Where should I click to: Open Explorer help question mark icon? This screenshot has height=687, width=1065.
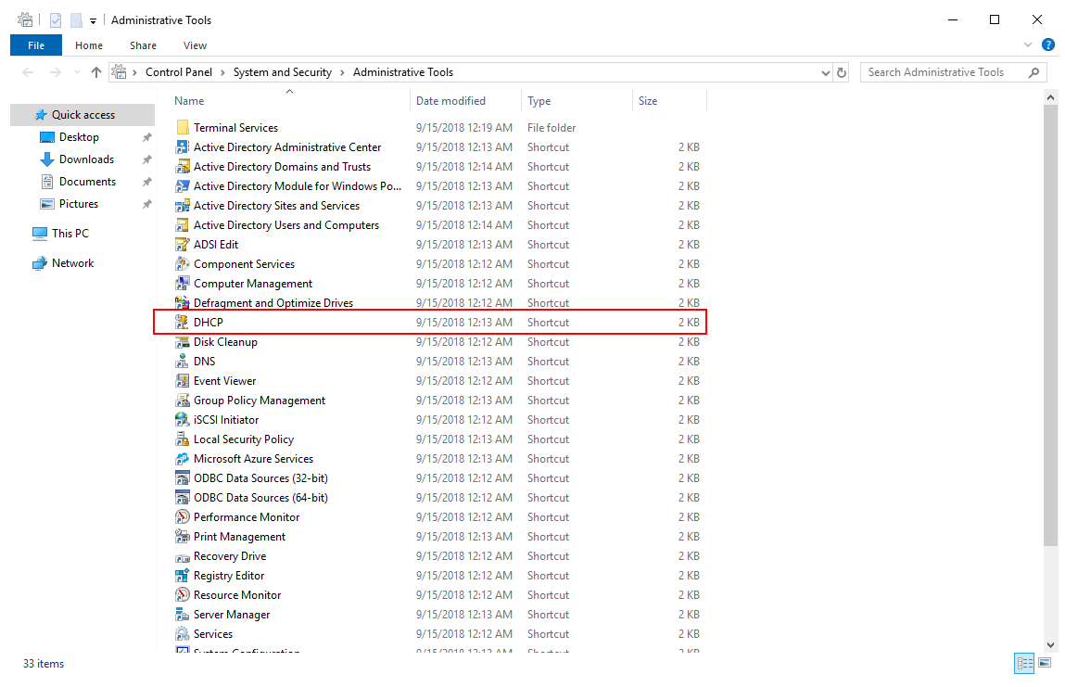pos(1048,45)
